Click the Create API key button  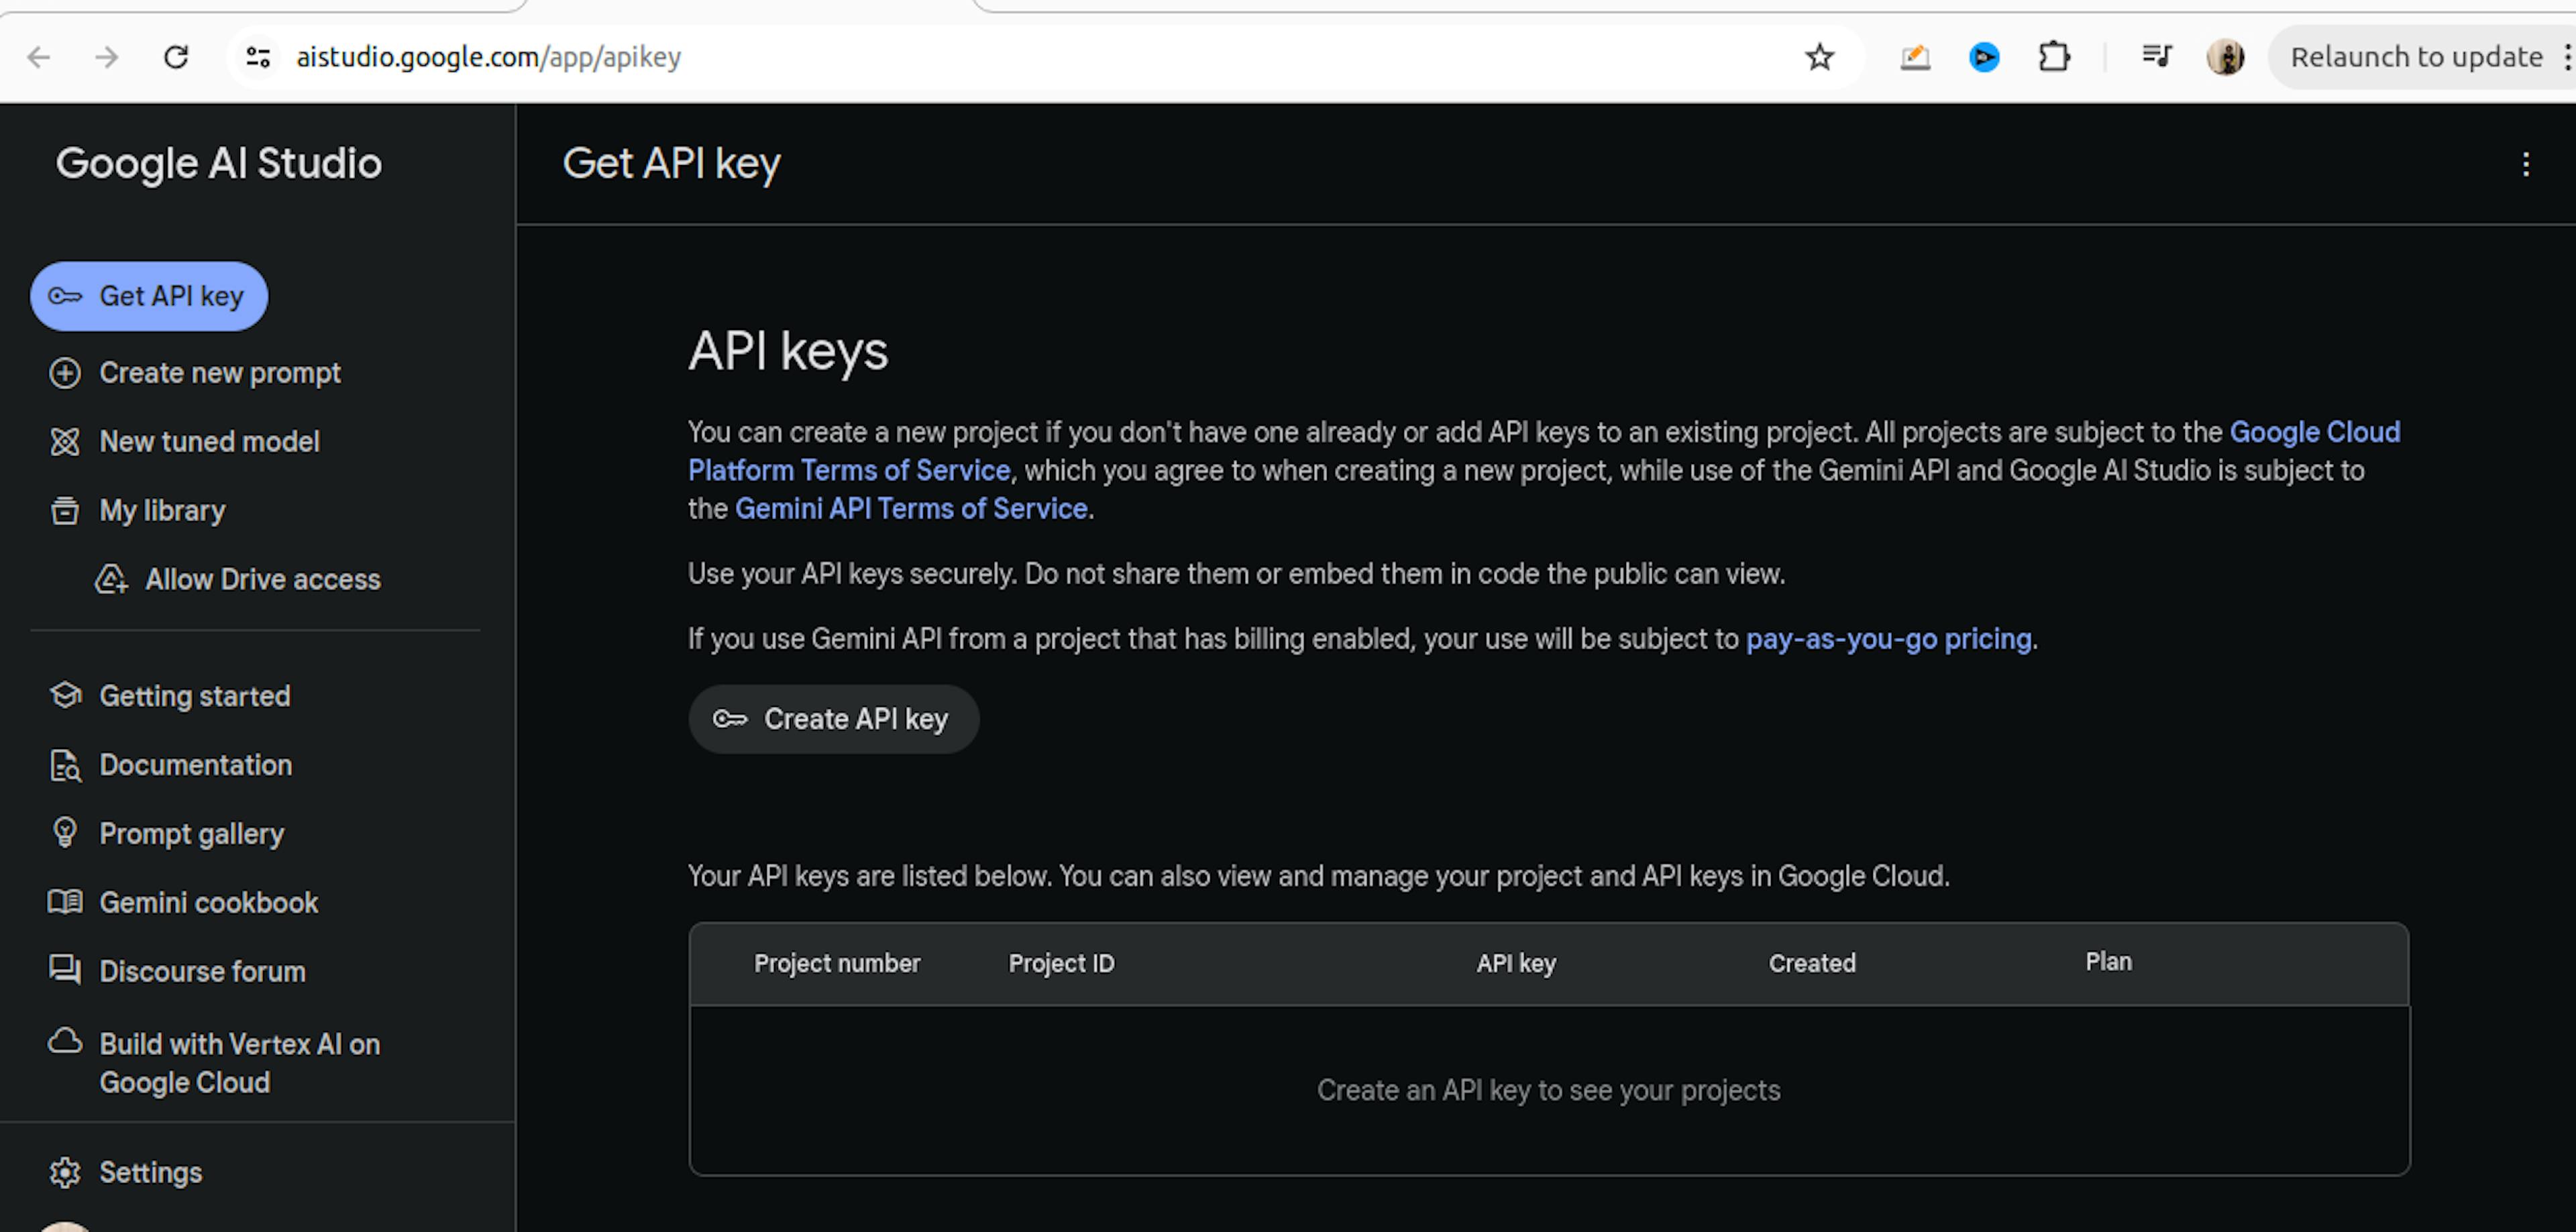click(x=833, y=719)
